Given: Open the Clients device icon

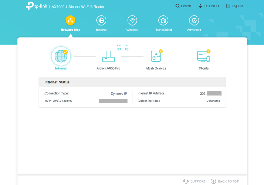Looking at the screenshot, I should coord(203,56).
